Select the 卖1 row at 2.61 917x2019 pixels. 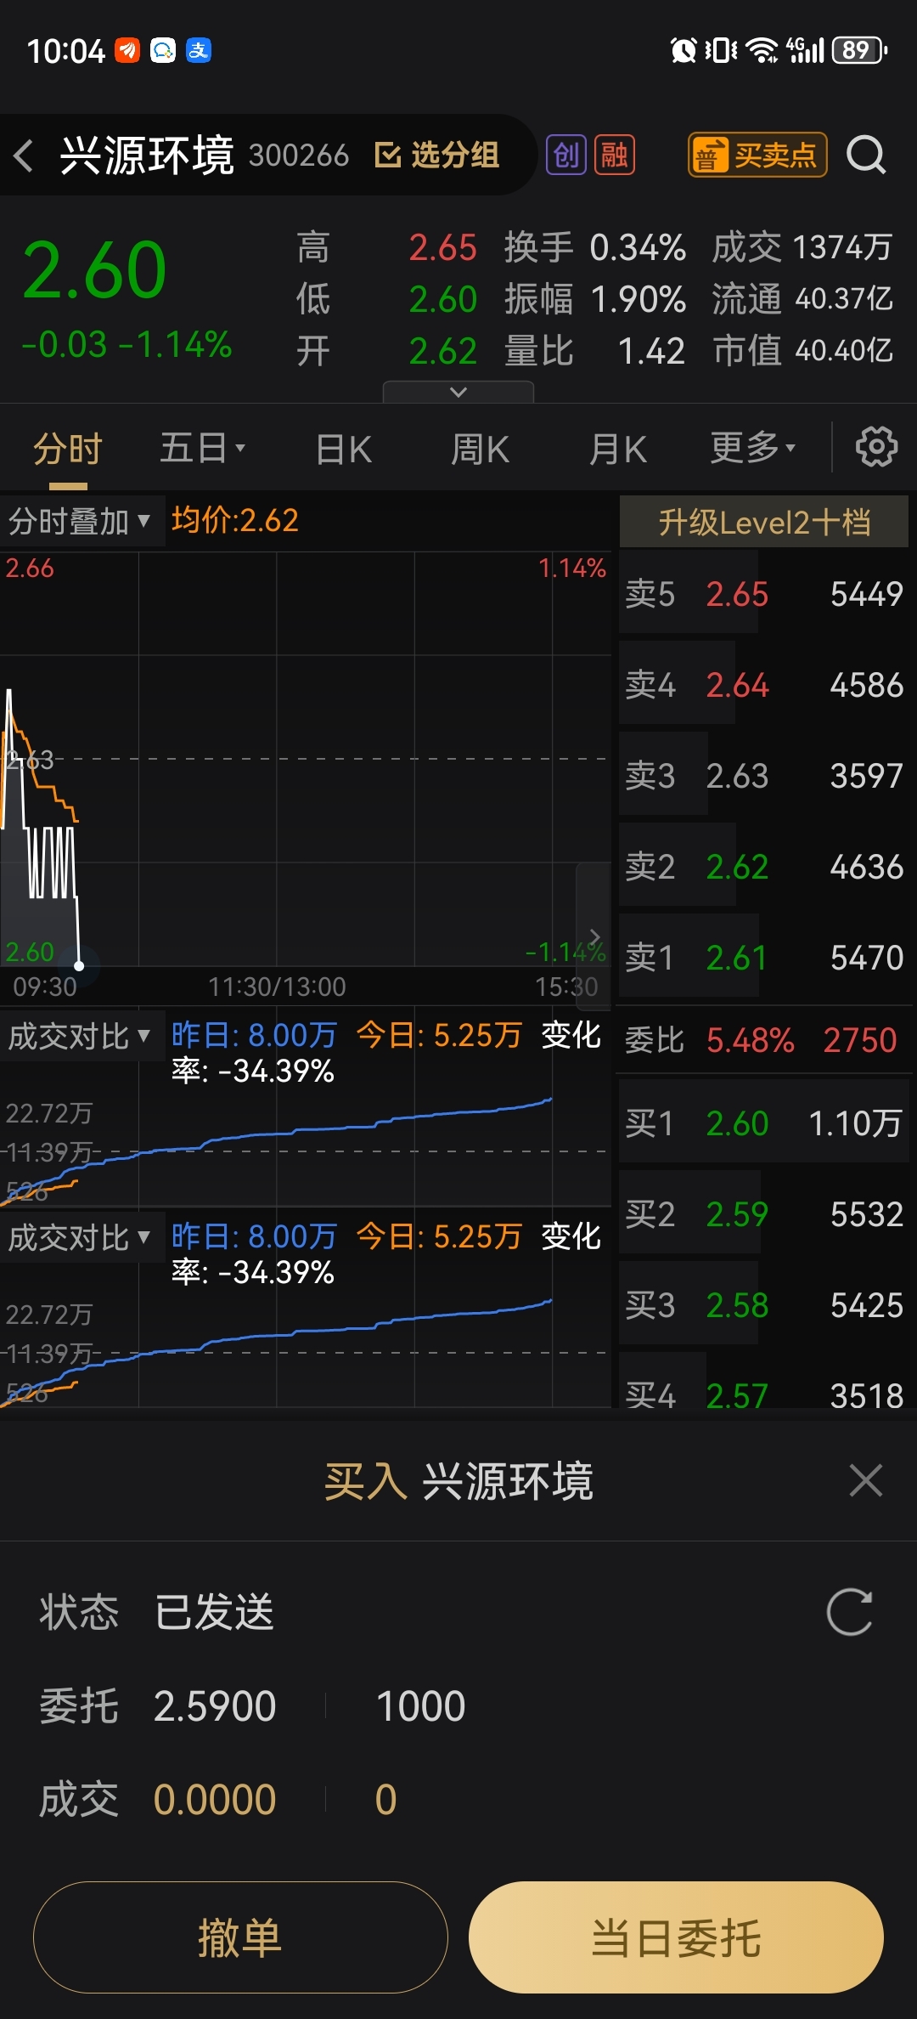click(x=764, y=957)
